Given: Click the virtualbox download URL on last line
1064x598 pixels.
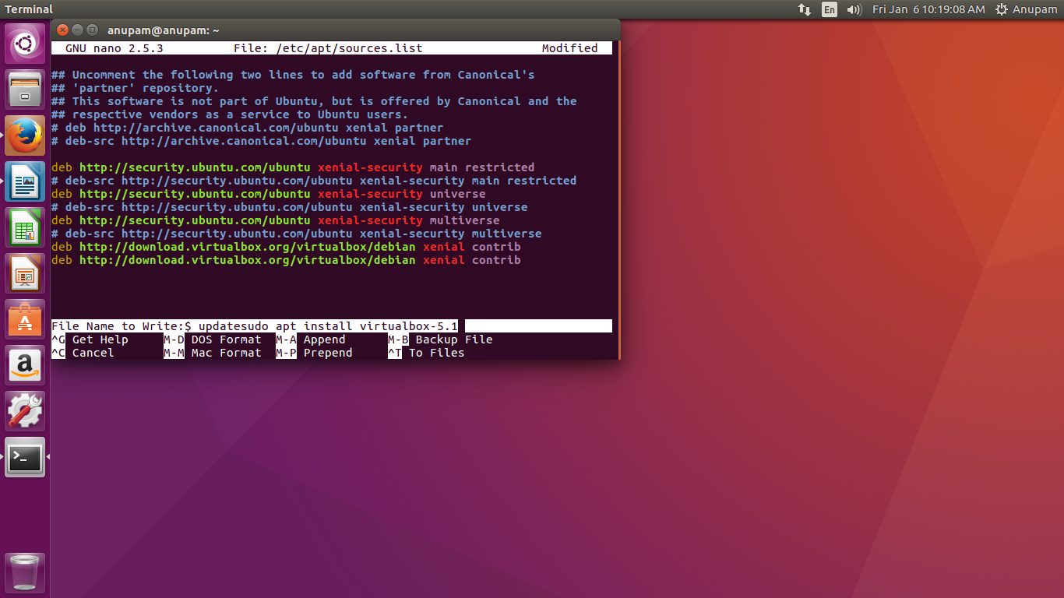Looking at the screenshot, I should (247, 260).
